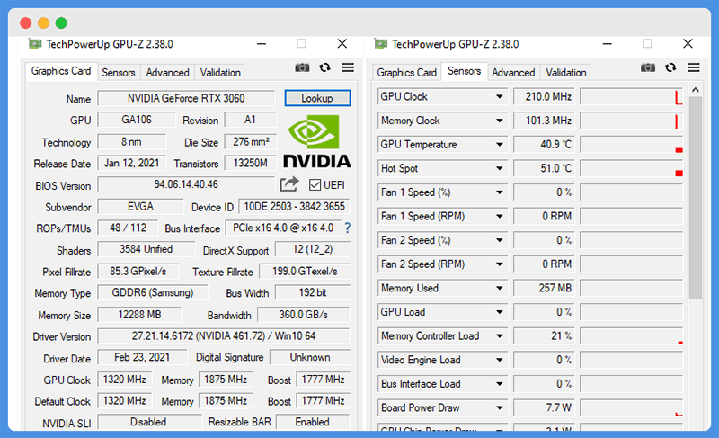This screenshot has width=719, height=438.
Task: Click the NVIDIA SLI value Disabled
Action: coord(148,422)
